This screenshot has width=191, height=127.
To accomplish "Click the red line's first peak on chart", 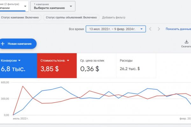I will tap(23, 86).
